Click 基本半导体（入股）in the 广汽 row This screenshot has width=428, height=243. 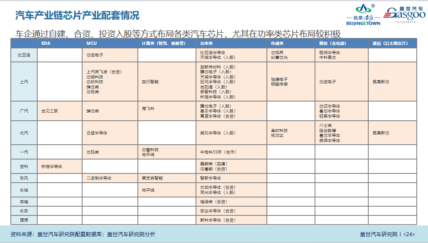pyautogui.click(x=218, y=111)
